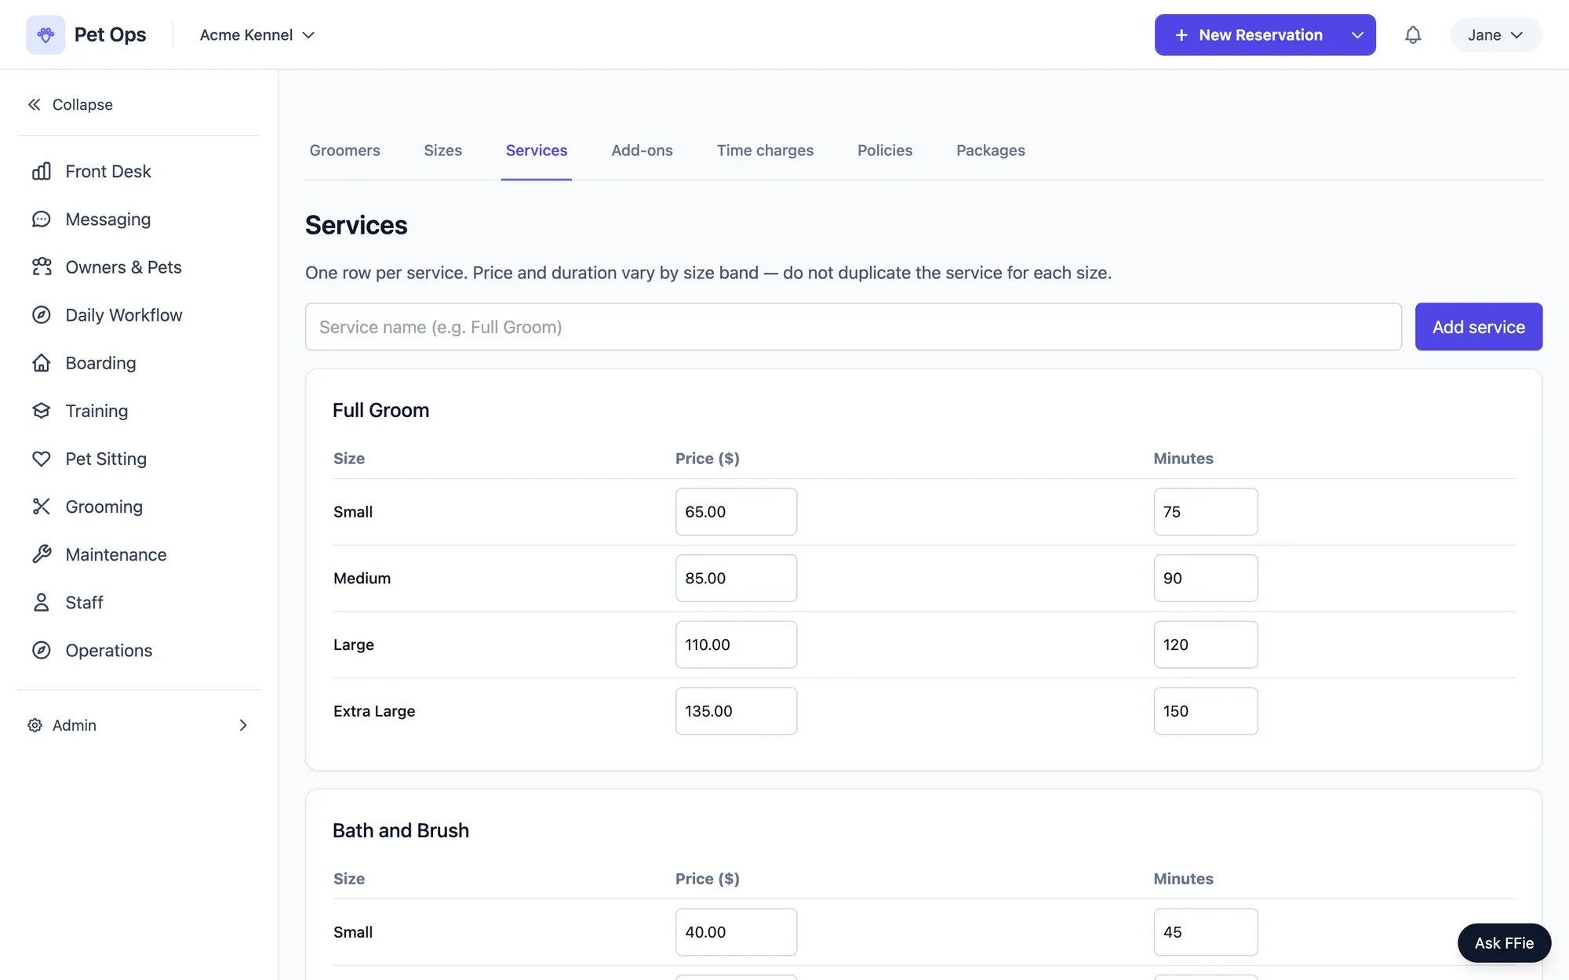Click the Pet Ops paw logo icon
The image size is (1569, 980).
46,34
